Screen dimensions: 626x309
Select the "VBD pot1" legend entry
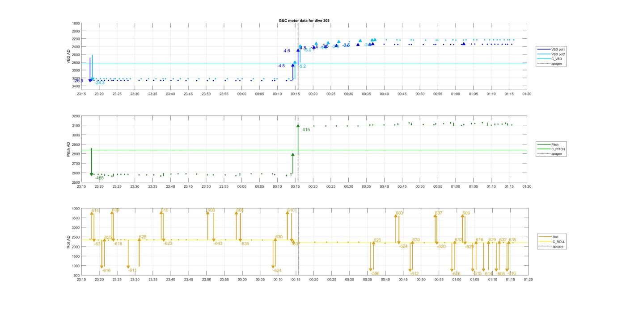click(x=551, y=49)
